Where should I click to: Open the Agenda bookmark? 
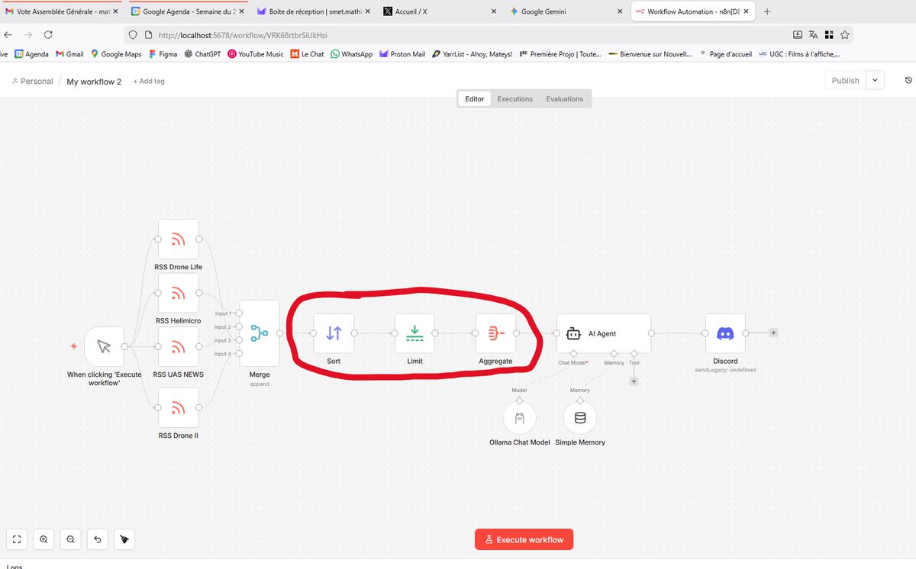click(x=31, y=54)
